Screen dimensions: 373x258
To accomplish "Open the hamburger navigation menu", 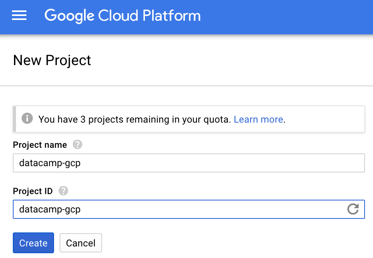I will pos(19,16).
